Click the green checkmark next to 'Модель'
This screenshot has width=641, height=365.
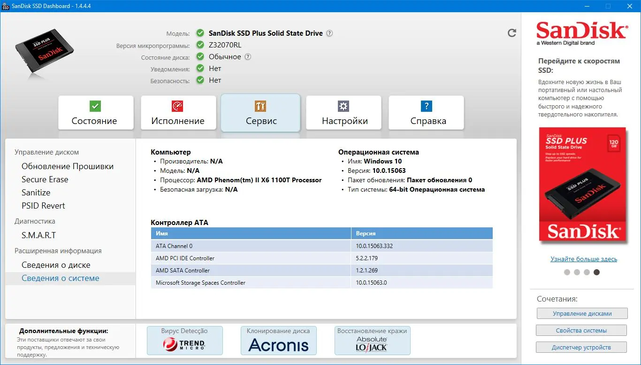click(x=200, y=33)
